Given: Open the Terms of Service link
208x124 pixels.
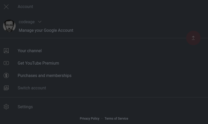Looking at the screenshot, I should pos(116,119).
